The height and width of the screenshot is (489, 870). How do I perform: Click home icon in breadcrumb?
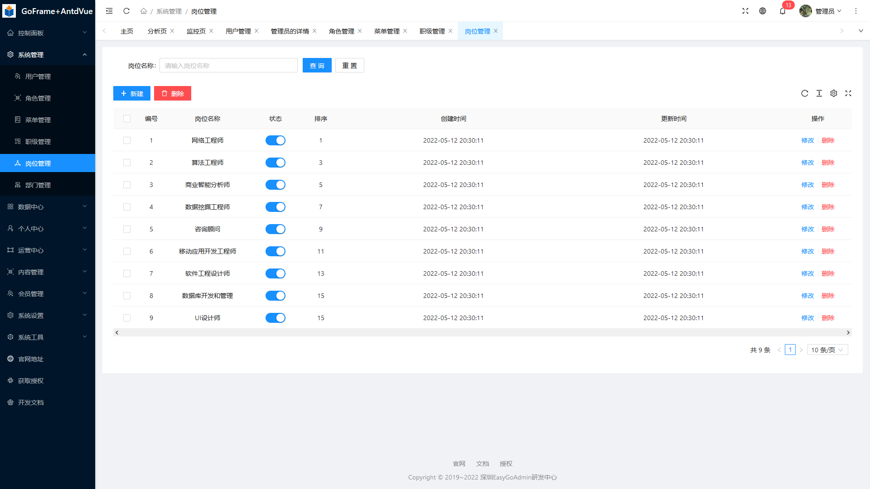pyautogui.click(x=144, y=11)
